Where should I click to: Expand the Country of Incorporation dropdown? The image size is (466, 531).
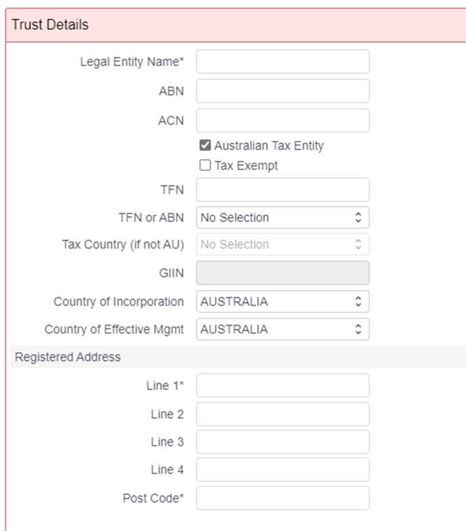point(283,301)
